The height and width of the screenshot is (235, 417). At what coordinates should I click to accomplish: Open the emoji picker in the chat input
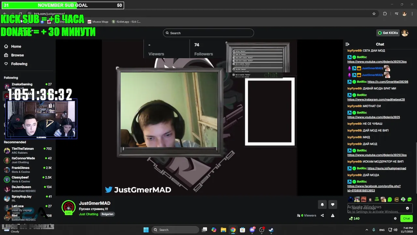407,208
